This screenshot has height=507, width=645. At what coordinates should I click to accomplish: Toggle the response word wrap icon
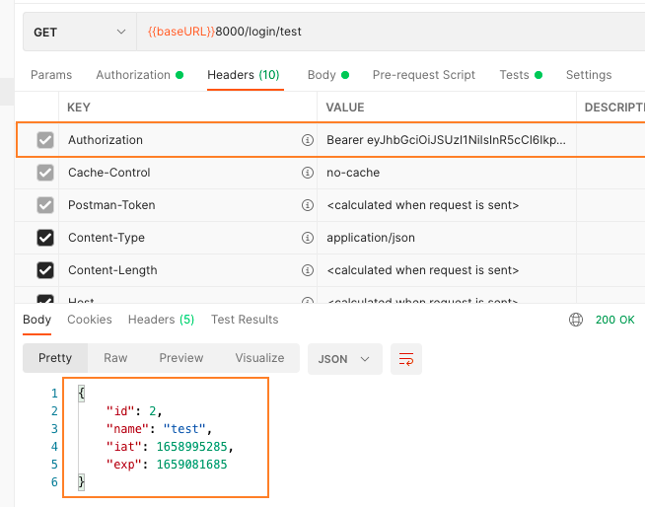click(x=406, y=359)
